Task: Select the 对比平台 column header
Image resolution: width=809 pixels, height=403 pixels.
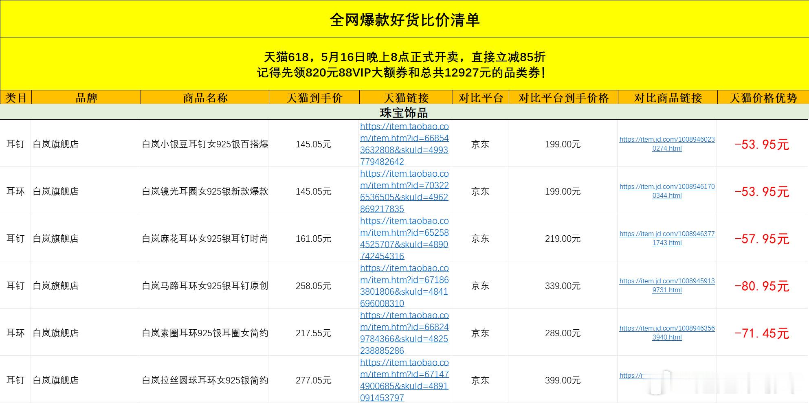Action: 481,98
